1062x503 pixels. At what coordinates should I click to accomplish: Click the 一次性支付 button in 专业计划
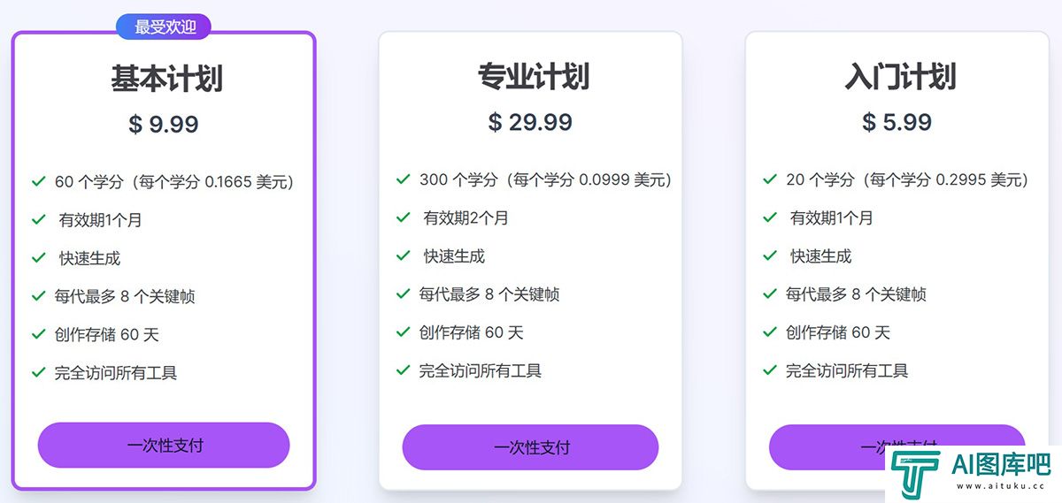(x=530, y=447)
